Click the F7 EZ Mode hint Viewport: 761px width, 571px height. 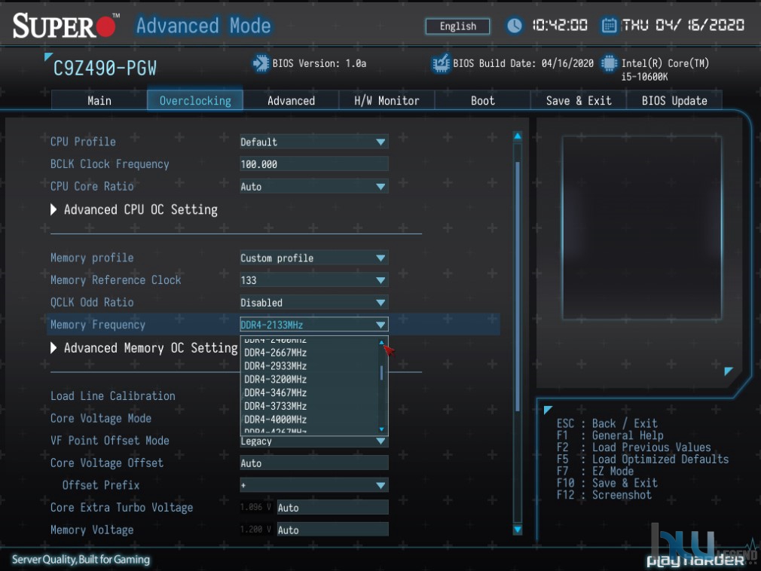click(595, 471)
